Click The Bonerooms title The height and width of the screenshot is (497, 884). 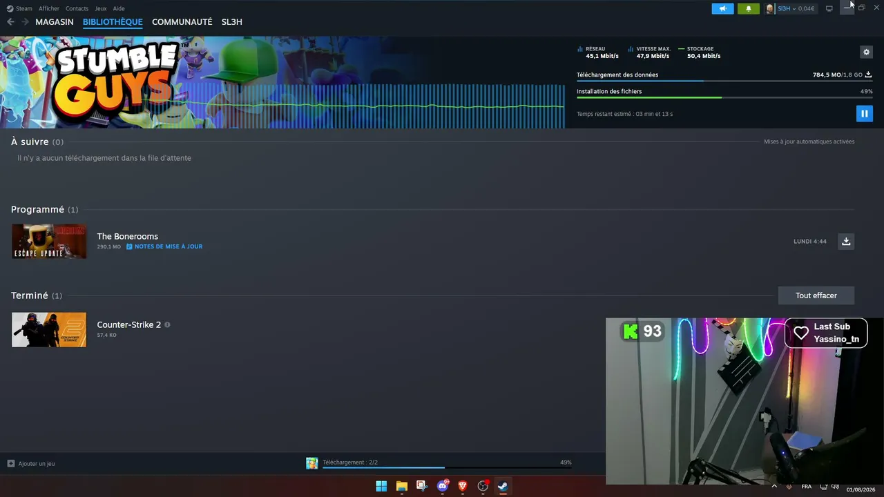click(128, 236)
